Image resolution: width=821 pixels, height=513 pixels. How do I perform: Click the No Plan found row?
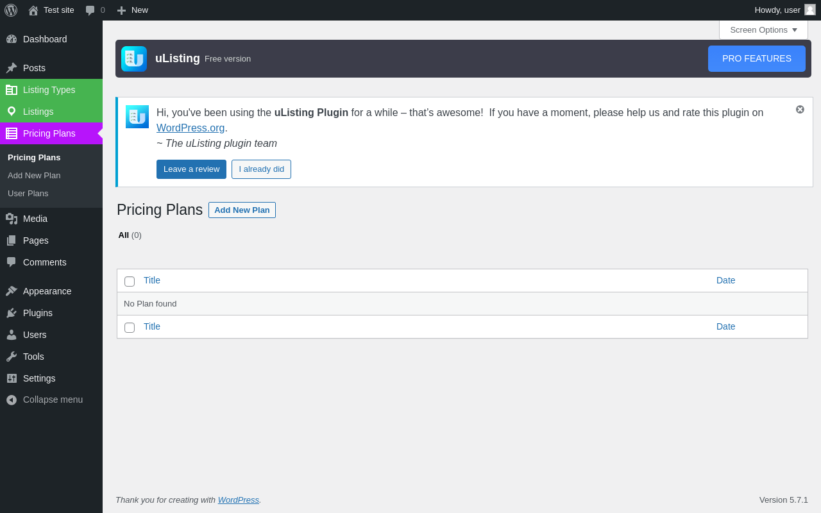point(462,304)
